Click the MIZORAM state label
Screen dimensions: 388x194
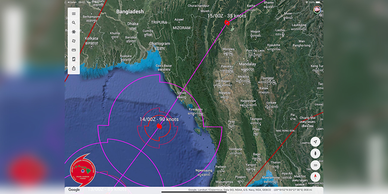pos(181,28)
